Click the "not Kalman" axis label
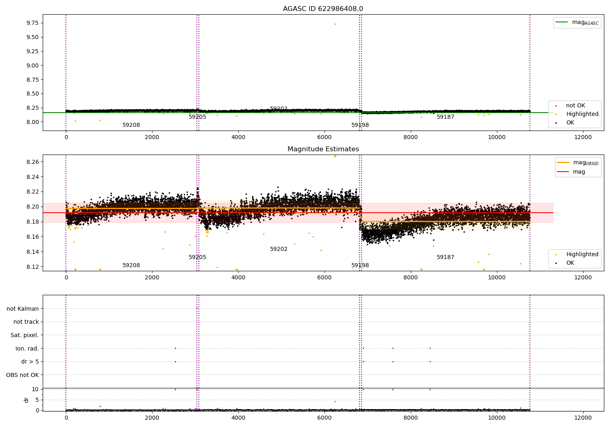This screenshot has width=610, height=427. pyautogui.click(x=23, y=309)
